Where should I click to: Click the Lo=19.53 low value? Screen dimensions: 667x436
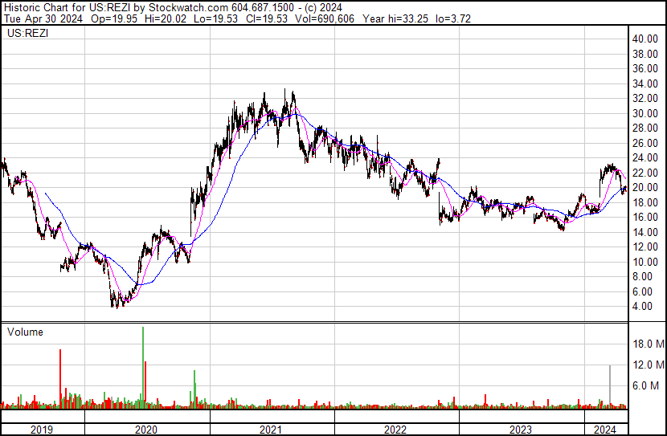[215, 18]
